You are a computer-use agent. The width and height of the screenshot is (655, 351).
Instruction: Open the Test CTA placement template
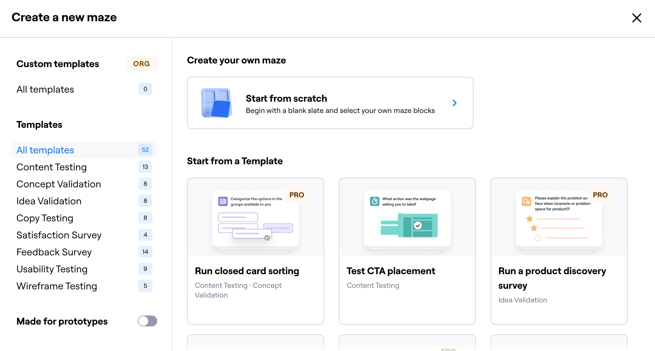tap(391, 271)
